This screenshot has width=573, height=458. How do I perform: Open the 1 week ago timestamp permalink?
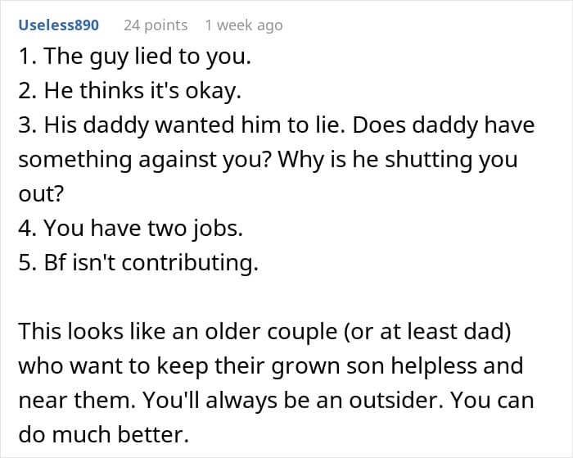pyautogui.click(x=244, y=25)
